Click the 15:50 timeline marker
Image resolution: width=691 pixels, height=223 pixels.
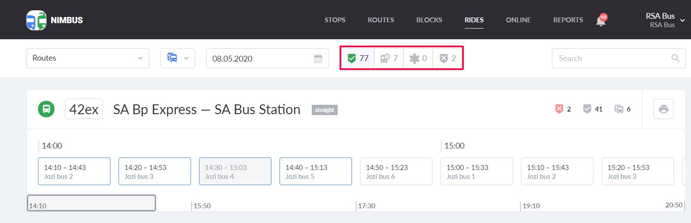pyautogui.click(x=202, y=206)
